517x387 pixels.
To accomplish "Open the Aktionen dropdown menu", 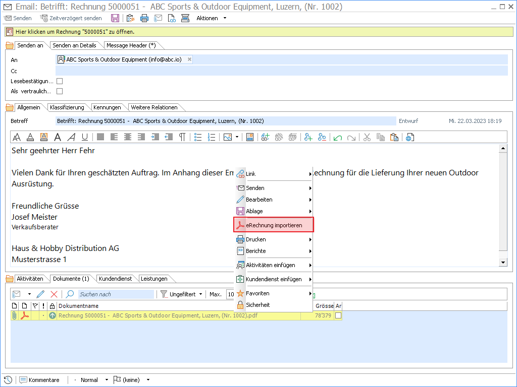I will point(211,18).
